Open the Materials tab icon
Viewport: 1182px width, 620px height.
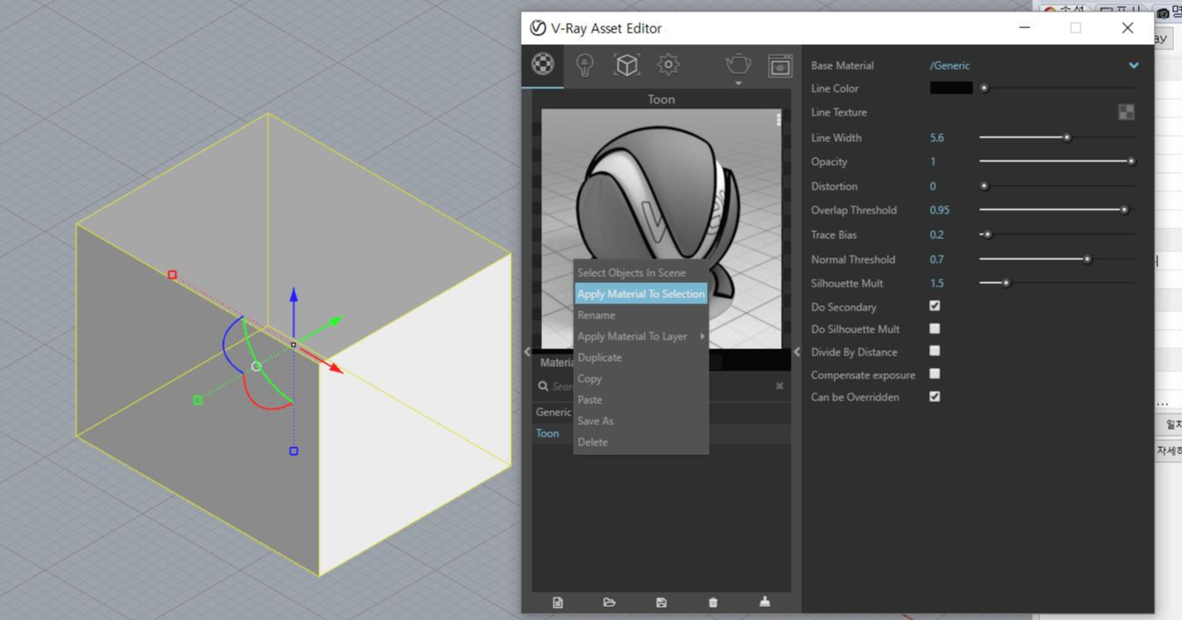tap(543, 63)
